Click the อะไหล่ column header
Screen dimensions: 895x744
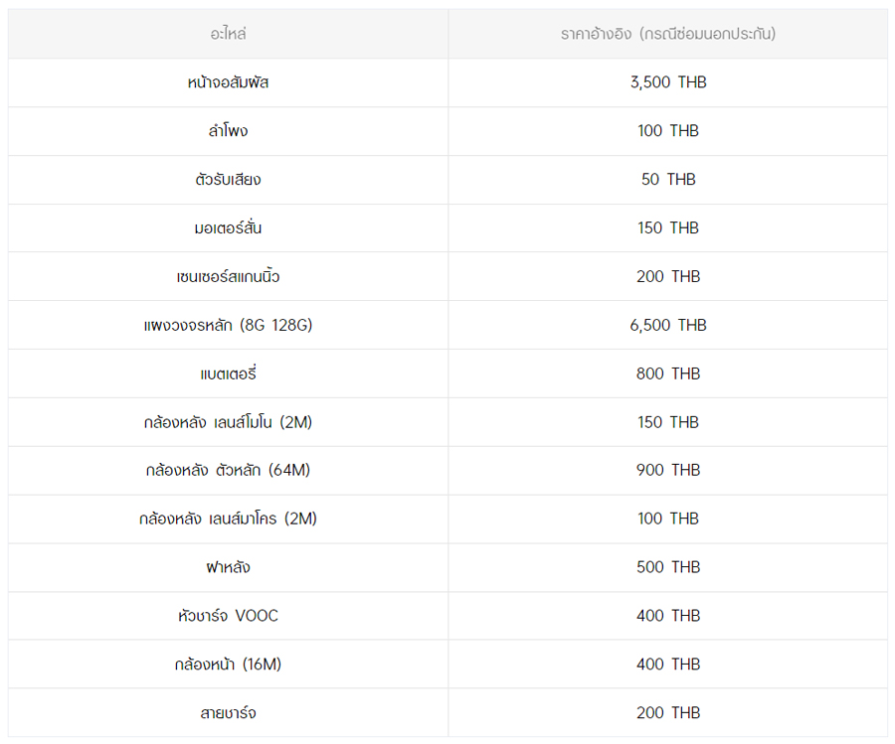228,34
